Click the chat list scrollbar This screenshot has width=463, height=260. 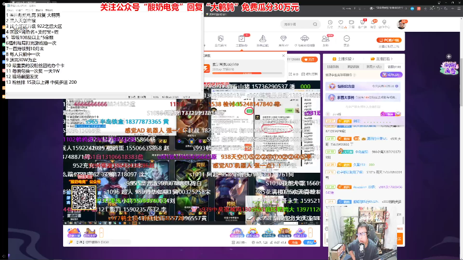click(x=403, y=220)
